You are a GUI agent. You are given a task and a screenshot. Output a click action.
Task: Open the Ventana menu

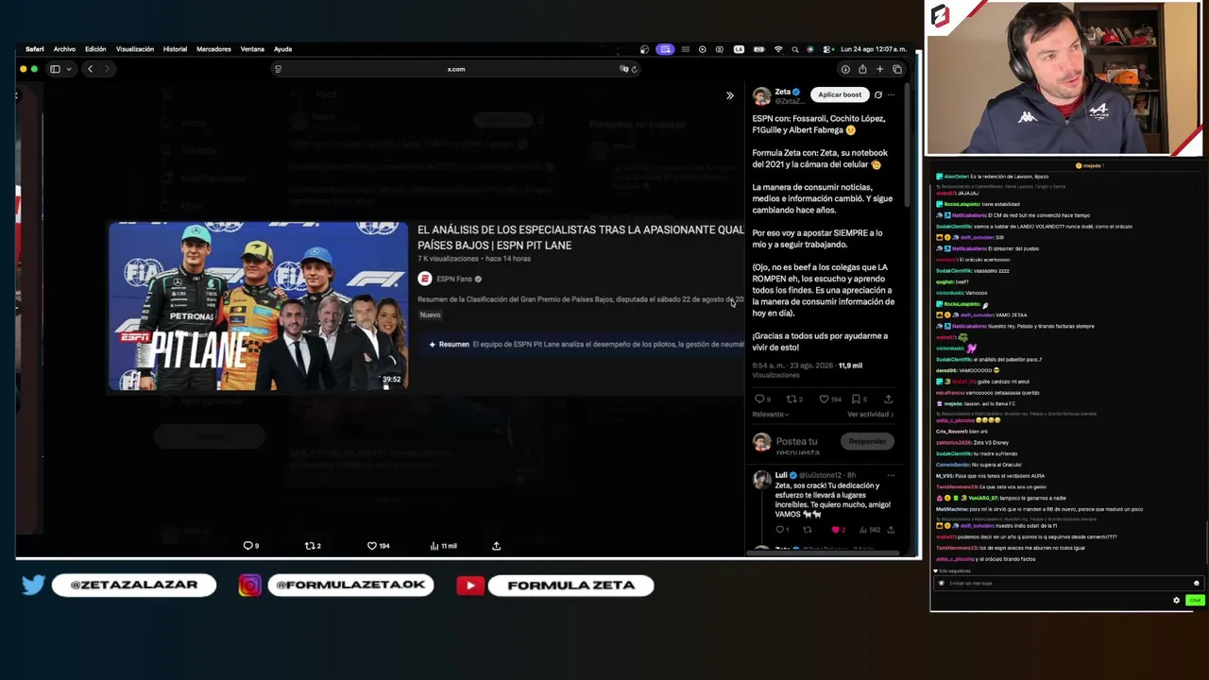pos(252,49)
